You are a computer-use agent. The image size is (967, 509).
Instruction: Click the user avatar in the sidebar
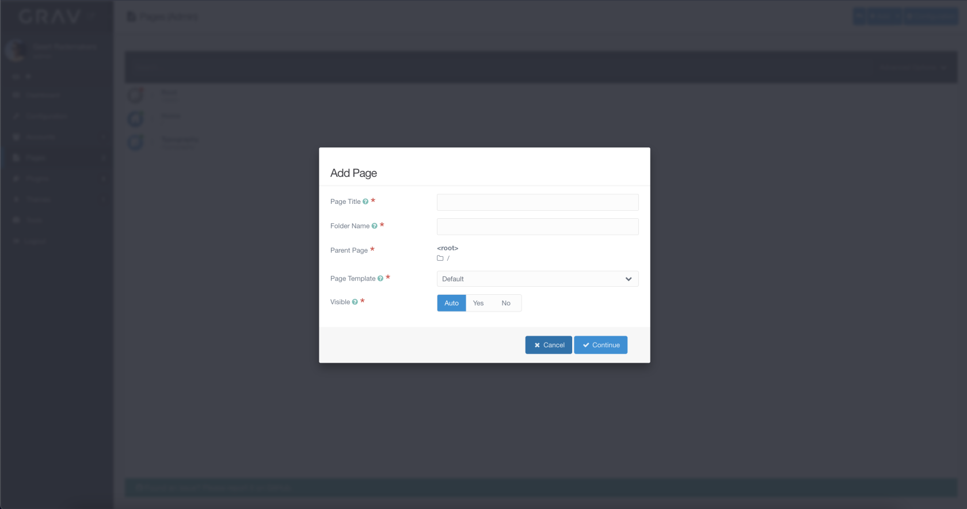point(16,51)
